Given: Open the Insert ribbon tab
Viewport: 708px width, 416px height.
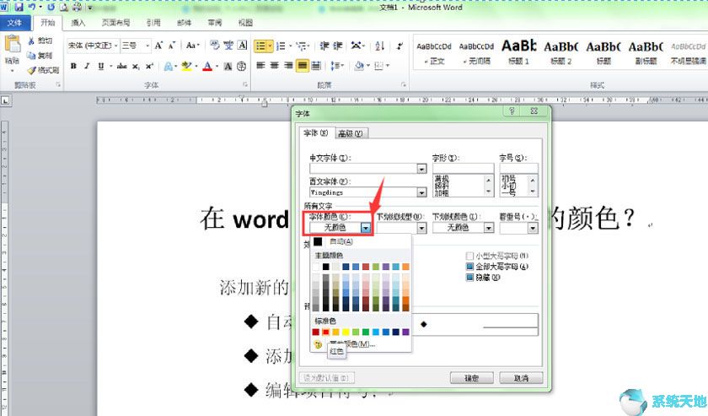Looking at the screenshot, I should pyautogui.click(x=78, y=23).
